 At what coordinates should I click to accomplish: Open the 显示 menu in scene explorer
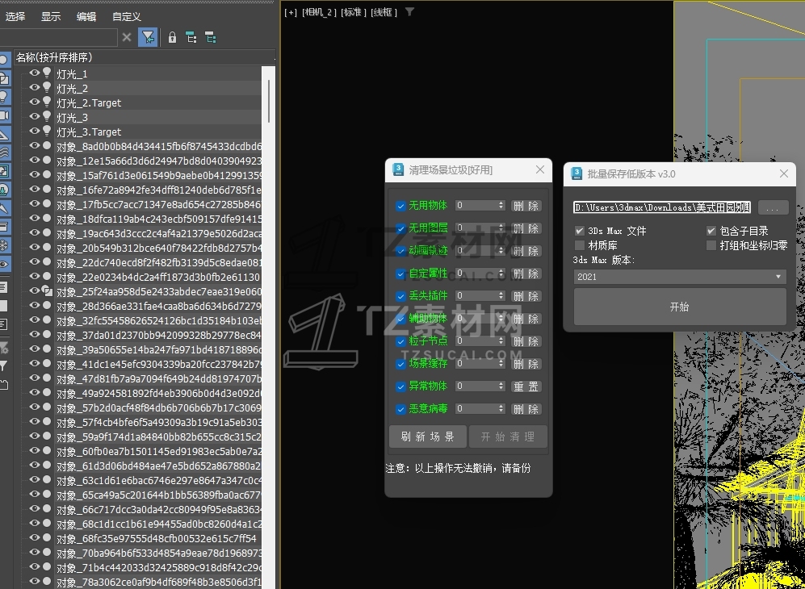click(x=51, y=16)
